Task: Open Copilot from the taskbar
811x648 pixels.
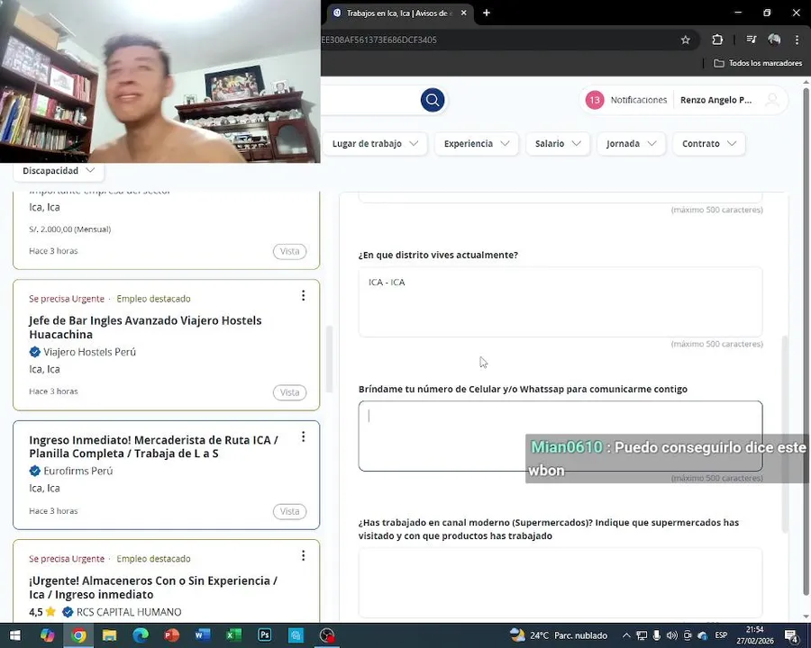Action: 47,635
